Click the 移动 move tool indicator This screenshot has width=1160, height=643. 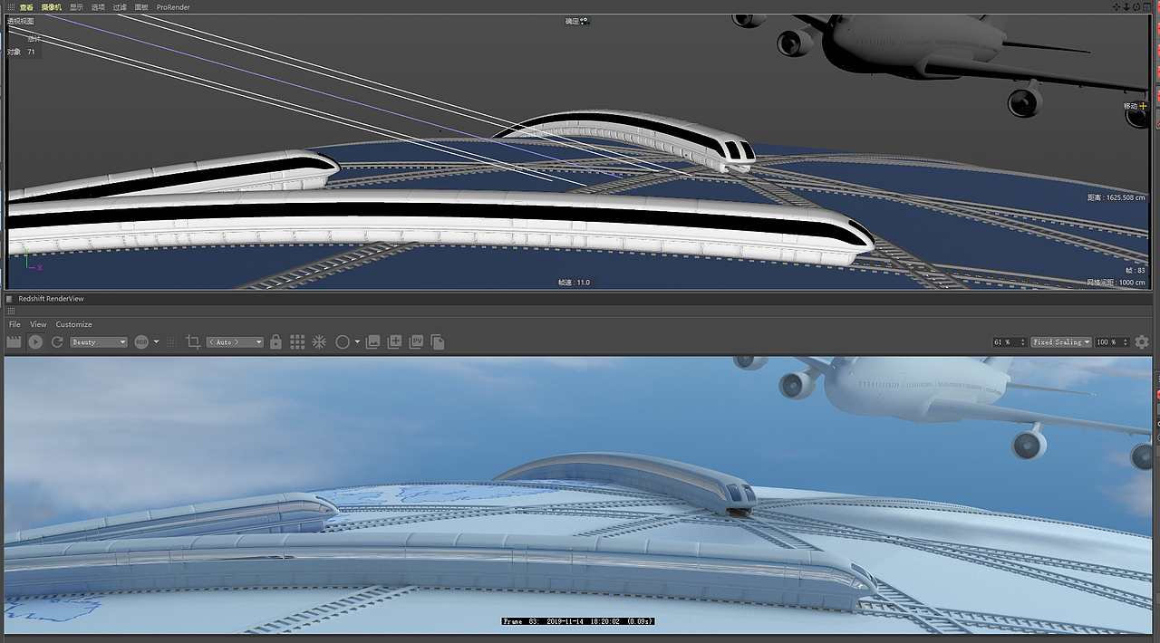pyautogui.click(x=1136, y=106)
